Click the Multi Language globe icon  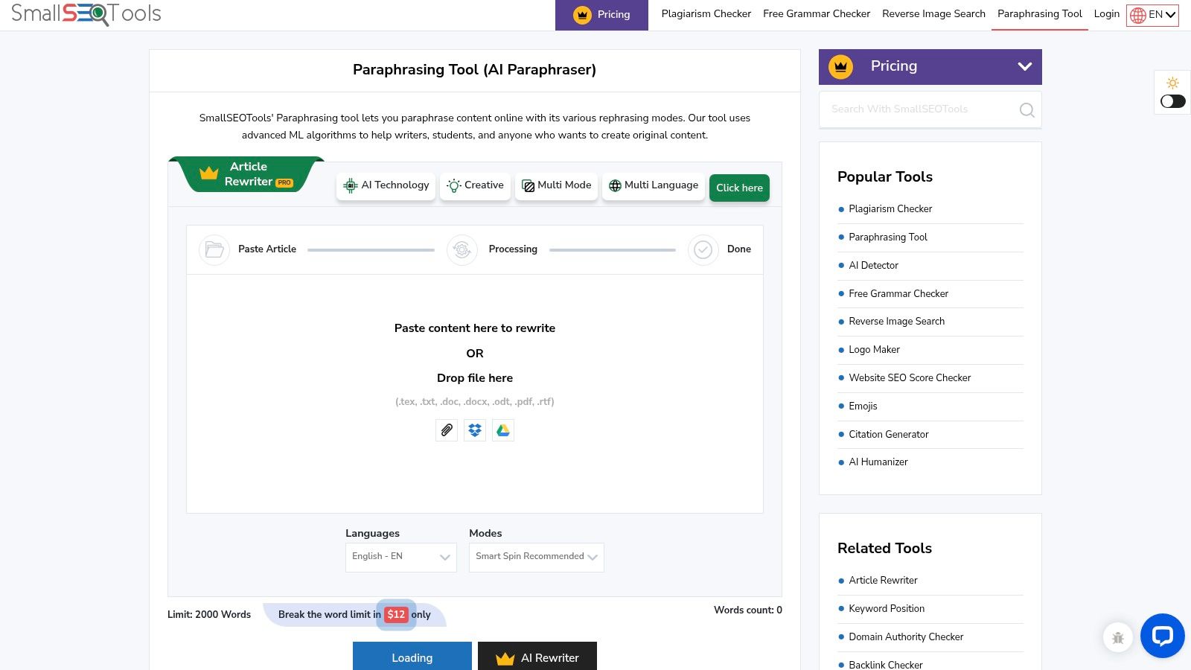615,185
